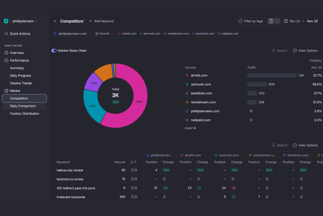Click Filter by tags button
The width and height of the screenshot is (323, 216).
[251, 21]
